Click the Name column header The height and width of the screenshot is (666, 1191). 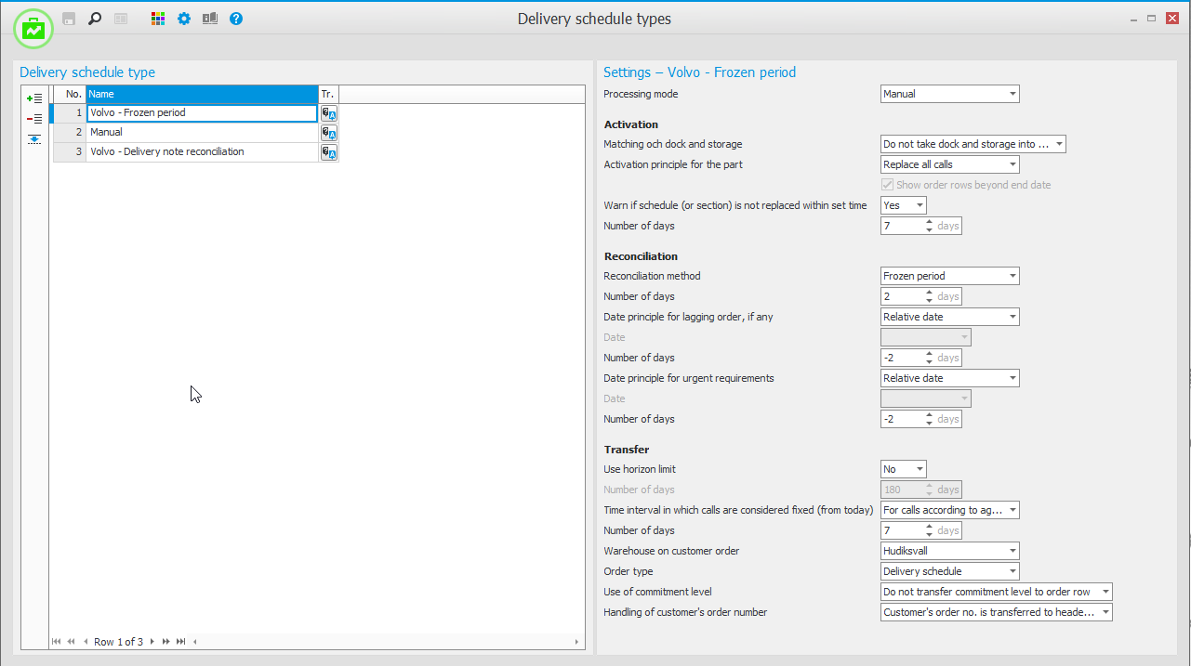(x=202, y=94)
